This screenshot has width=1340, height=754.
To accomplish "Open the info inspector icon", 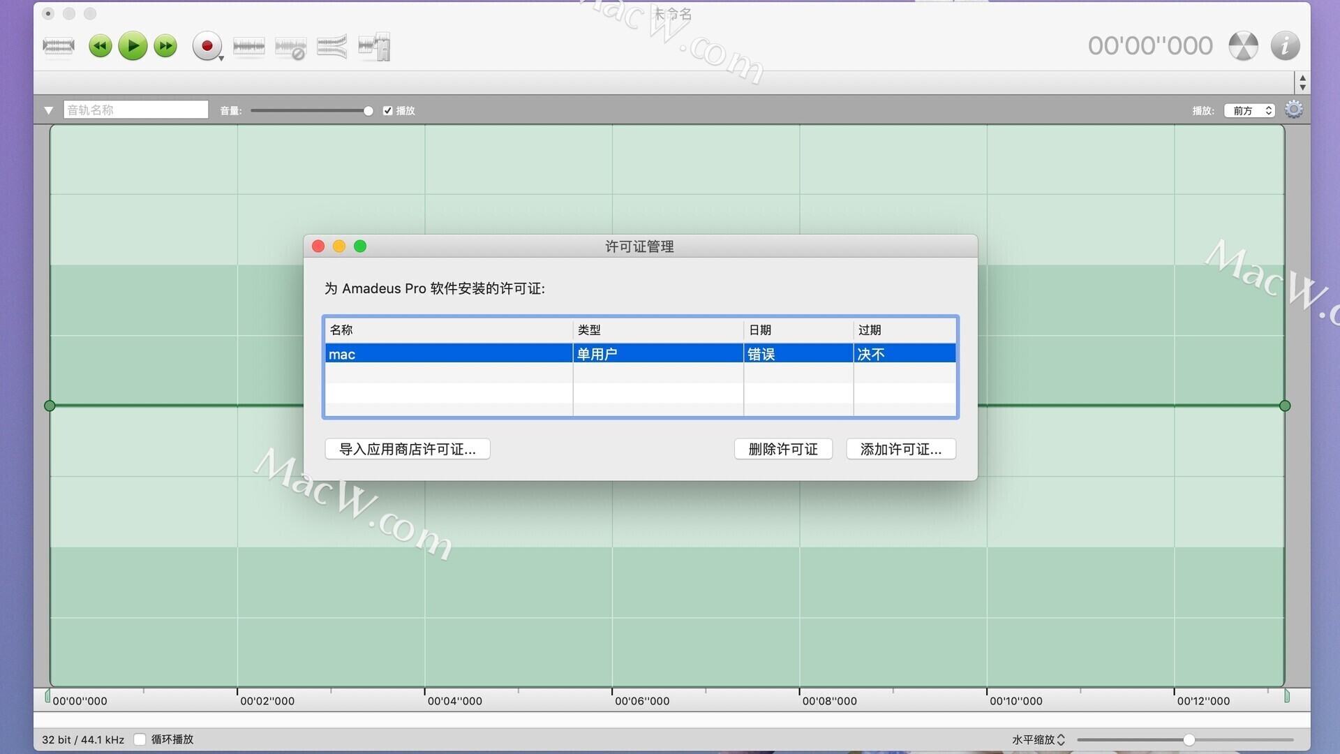I will 1285,46.
